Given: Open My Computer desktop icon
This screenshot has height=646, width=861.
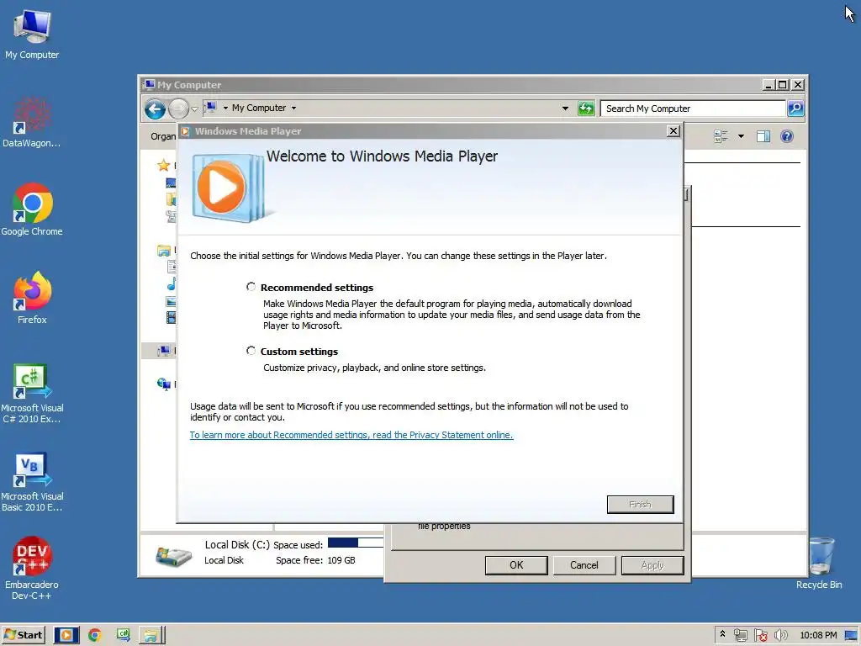Looking at the screenshot, I should click(x=32, y=34).
